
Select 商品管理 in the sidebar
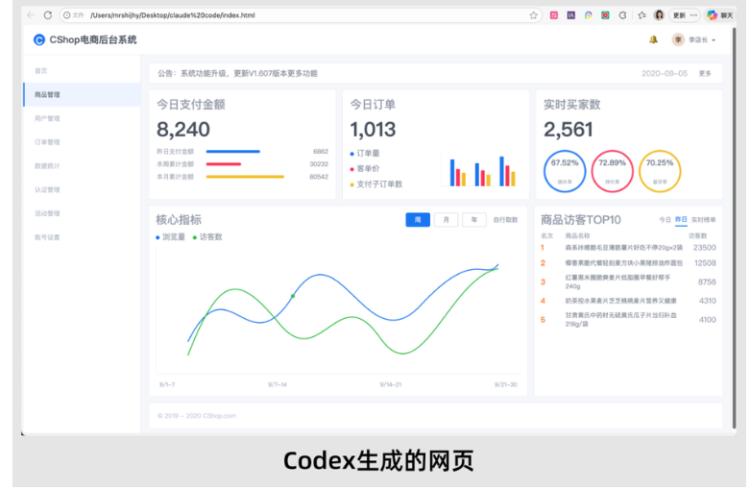coord(82,94)
